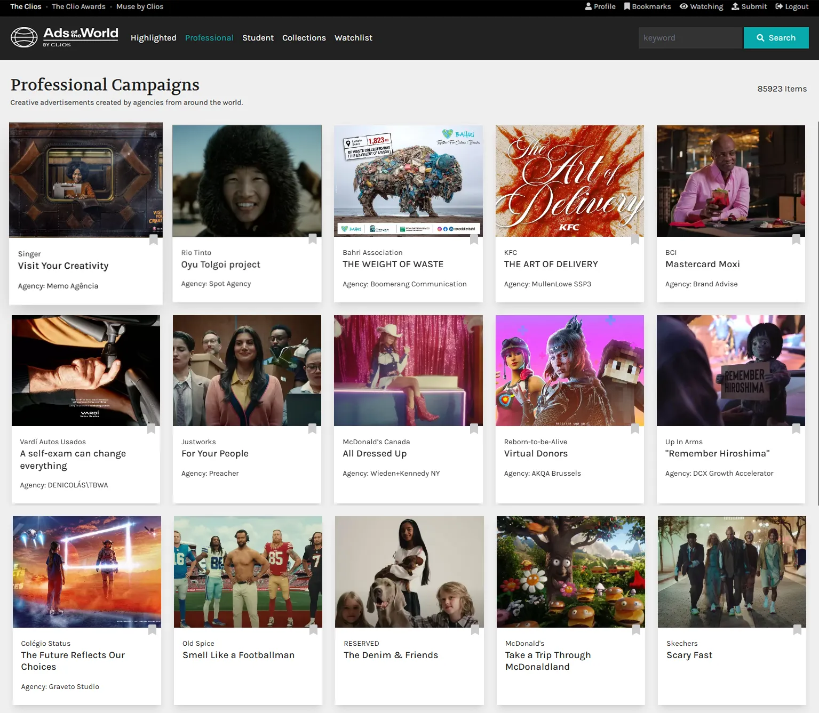This screenshot has height=713, width=819.
Task: Open The Clio Awards link
Action: click(78, 6)
